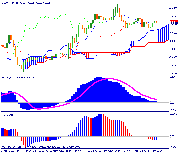The width and height of the screenshot is (179, 153).
Task: Click the FreshForex Terminal copyright text
Action: point(41,147)
